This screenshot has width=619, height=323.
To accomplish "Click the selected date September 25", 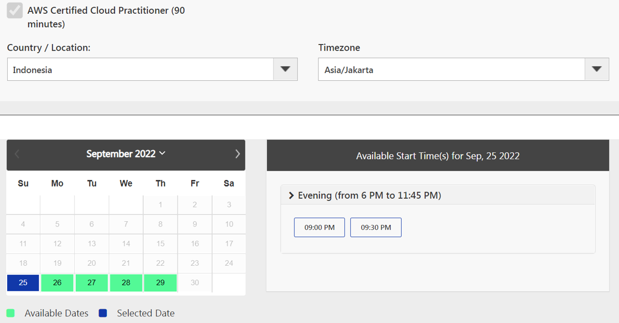I will (x=23, y=283).
